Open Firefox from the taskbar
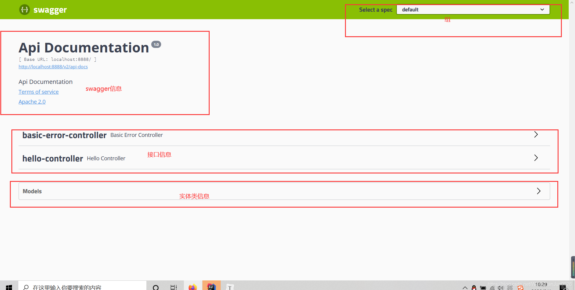Viewport: 575px width, 290px height. click(x=193, y=287)
